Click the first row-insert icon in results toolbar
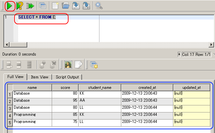Image resolution: width=215 pixels, height=133 pixels. pyautogui.click(x=9, y=65)
